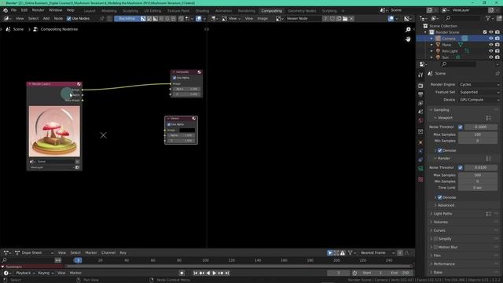503x283 pixels.
Task: Open the Blender logo app menu
Action: [x=6, y=10]
